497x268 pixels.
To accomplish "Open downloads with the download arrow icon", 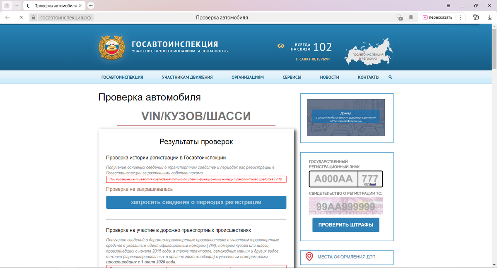I will point(490,17).
